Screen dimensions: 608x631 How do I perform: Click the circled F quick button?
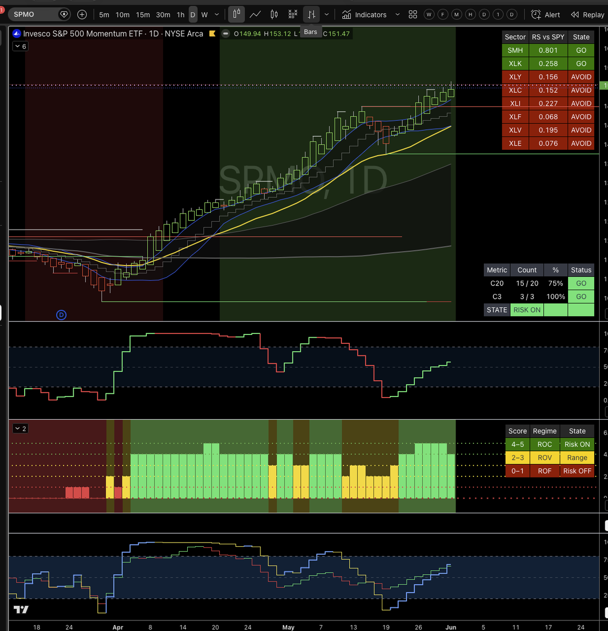[x=443, y=15]
